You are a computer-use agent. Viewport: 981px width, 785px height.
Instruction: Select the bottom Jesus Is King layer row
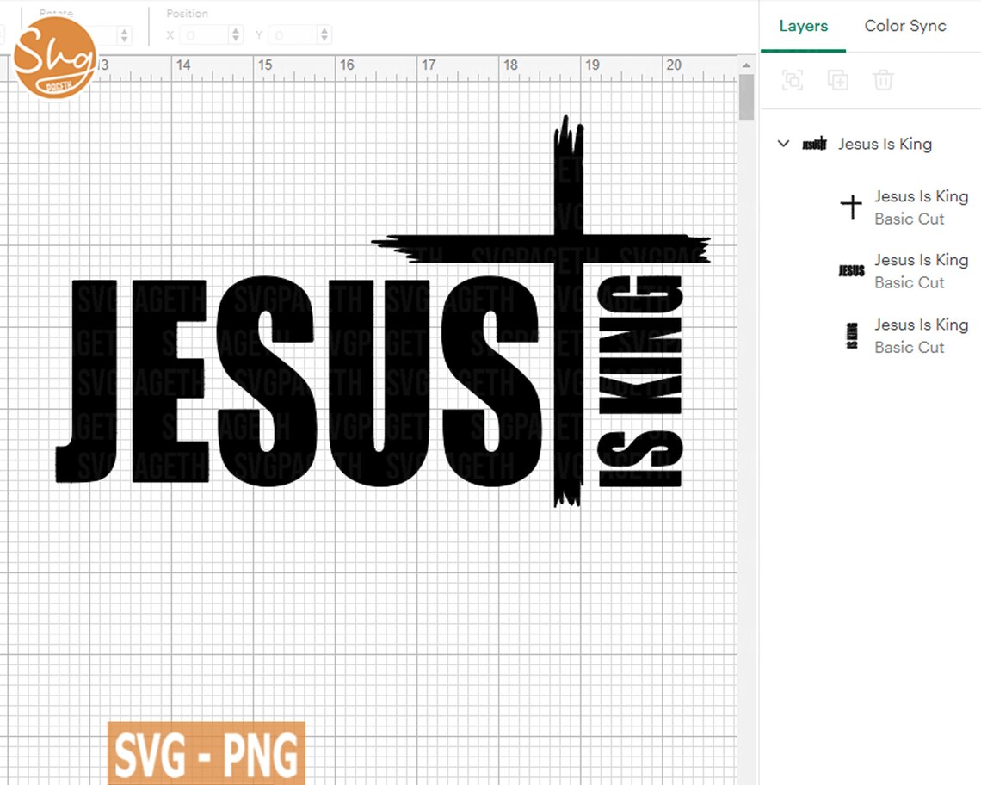tap(921, 336)
